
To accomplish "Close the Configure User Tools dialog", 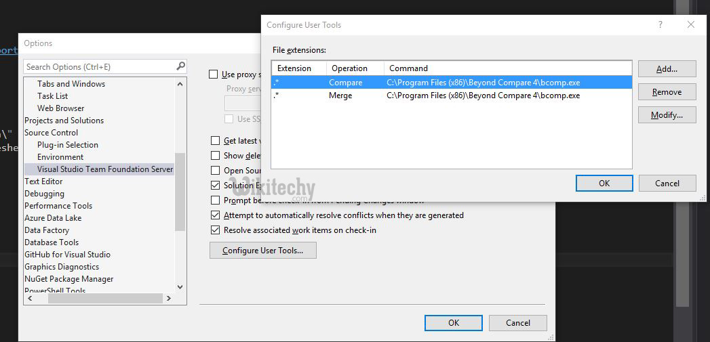I will [690, 25].
